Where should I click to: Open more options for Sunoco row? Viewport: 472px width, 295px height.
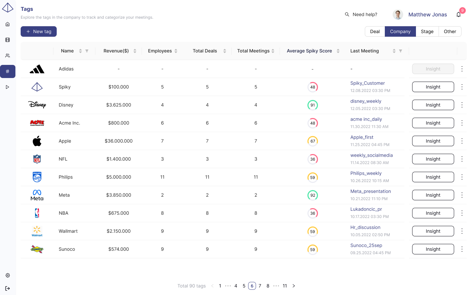(x=462, y=249)
